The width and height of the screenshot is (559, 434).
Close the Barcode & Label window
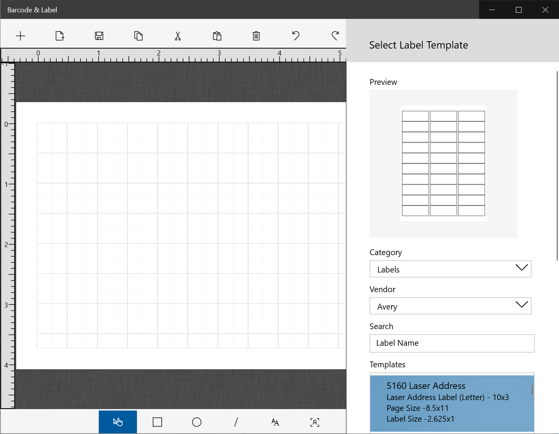pyautogui.click(x=545, y=10)
